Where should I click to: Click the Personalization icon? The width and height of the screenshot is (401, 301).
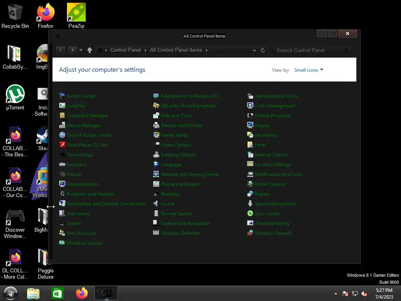point(62,184)
